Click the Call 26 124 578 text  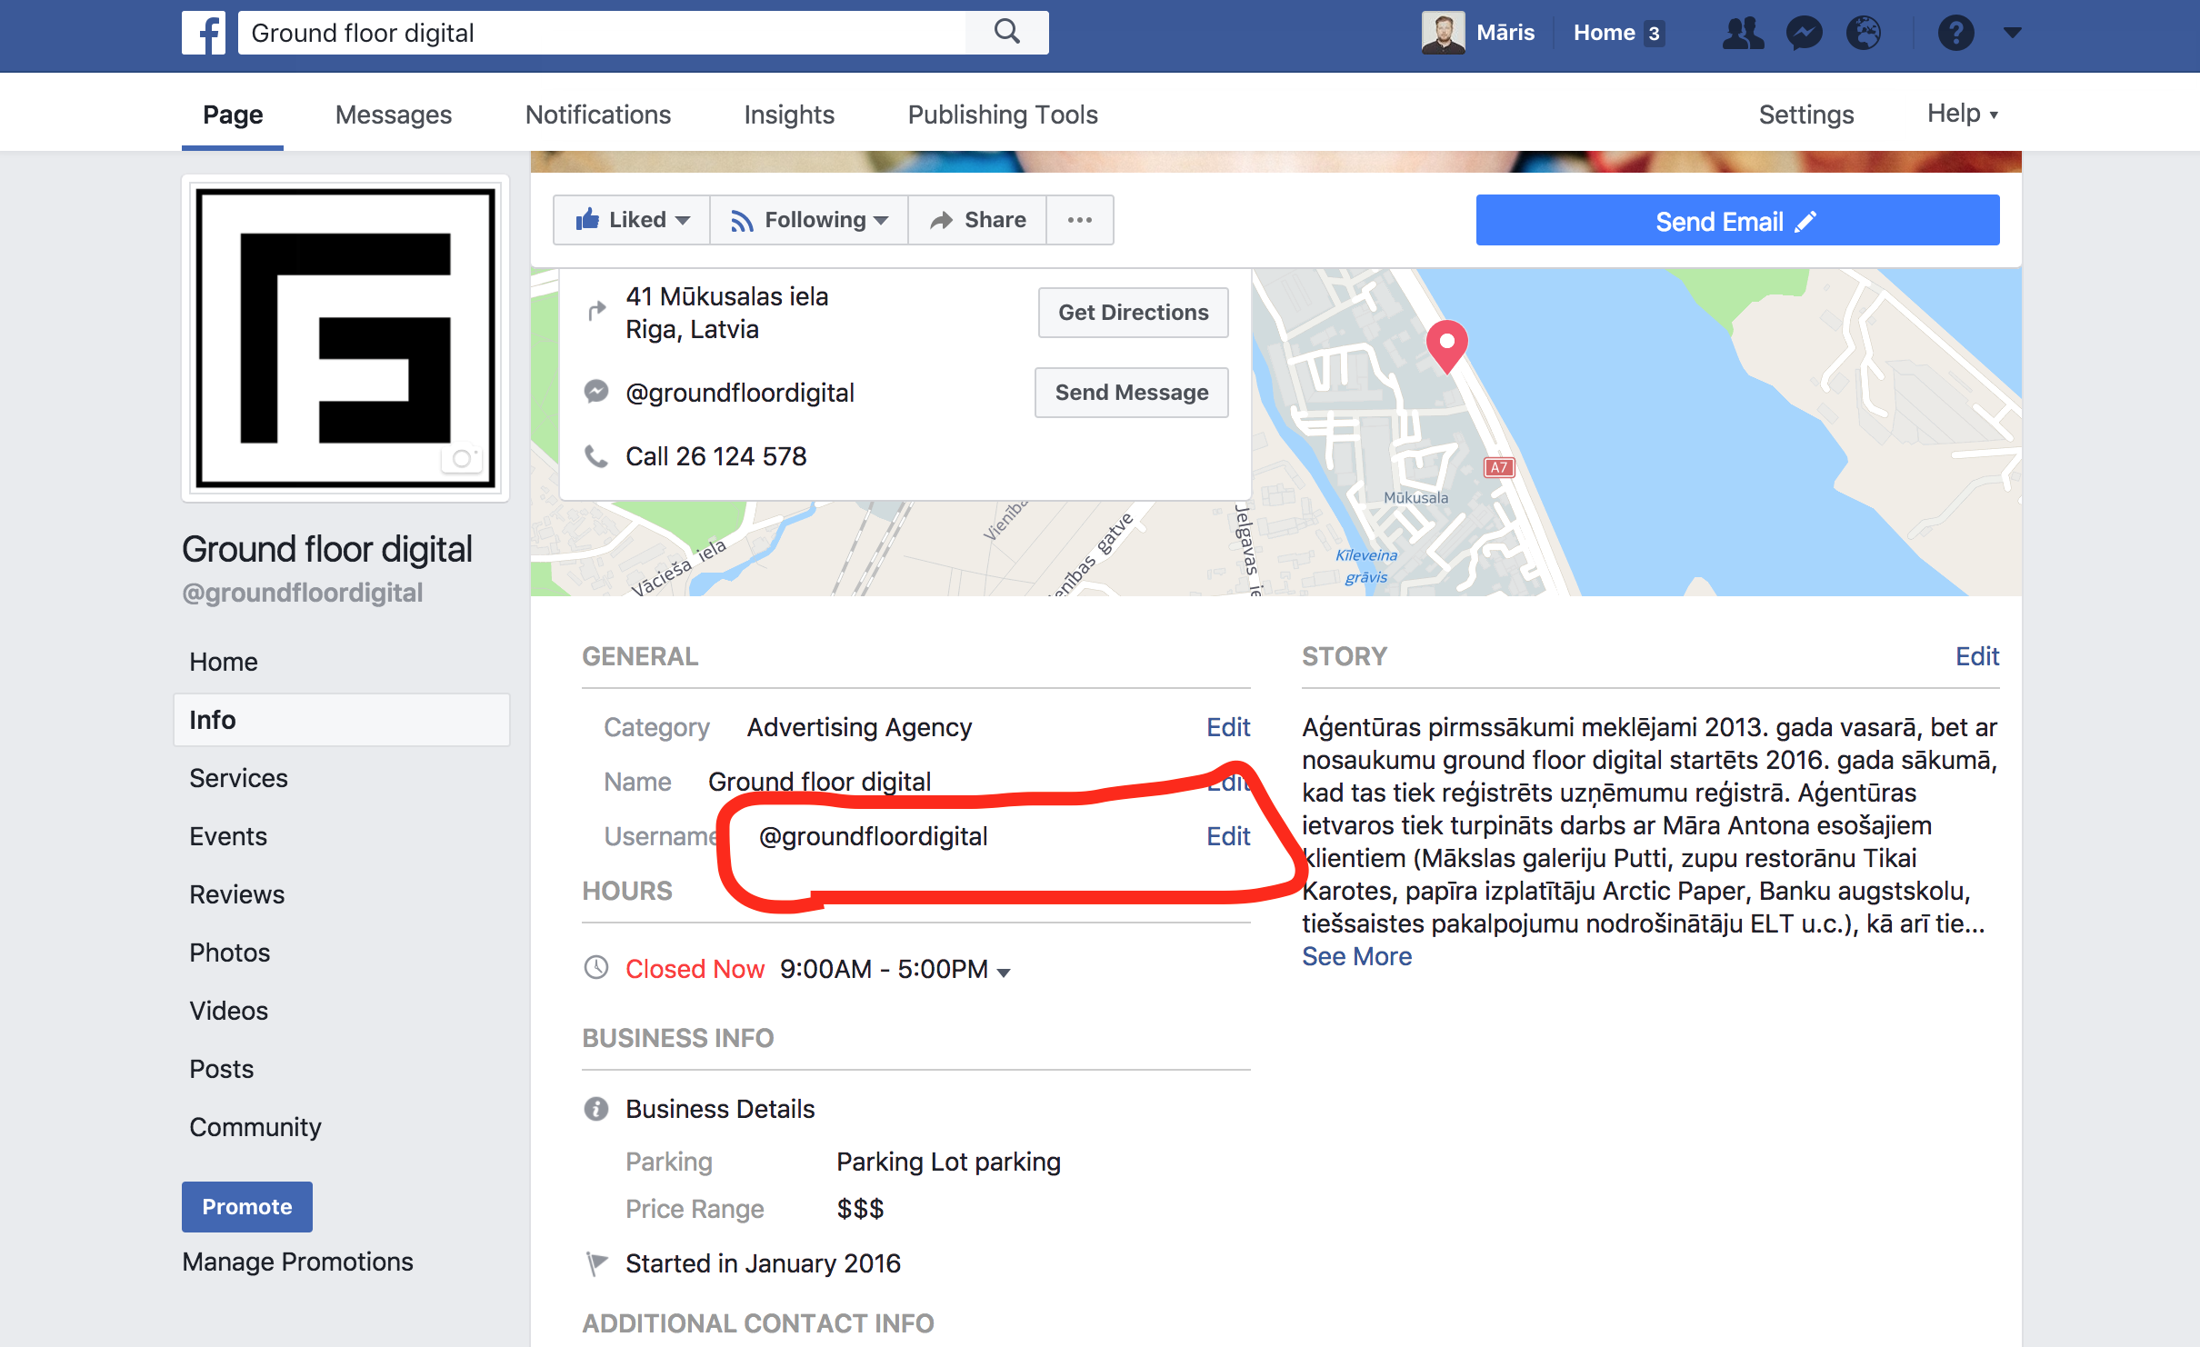(x=716, y=456)
